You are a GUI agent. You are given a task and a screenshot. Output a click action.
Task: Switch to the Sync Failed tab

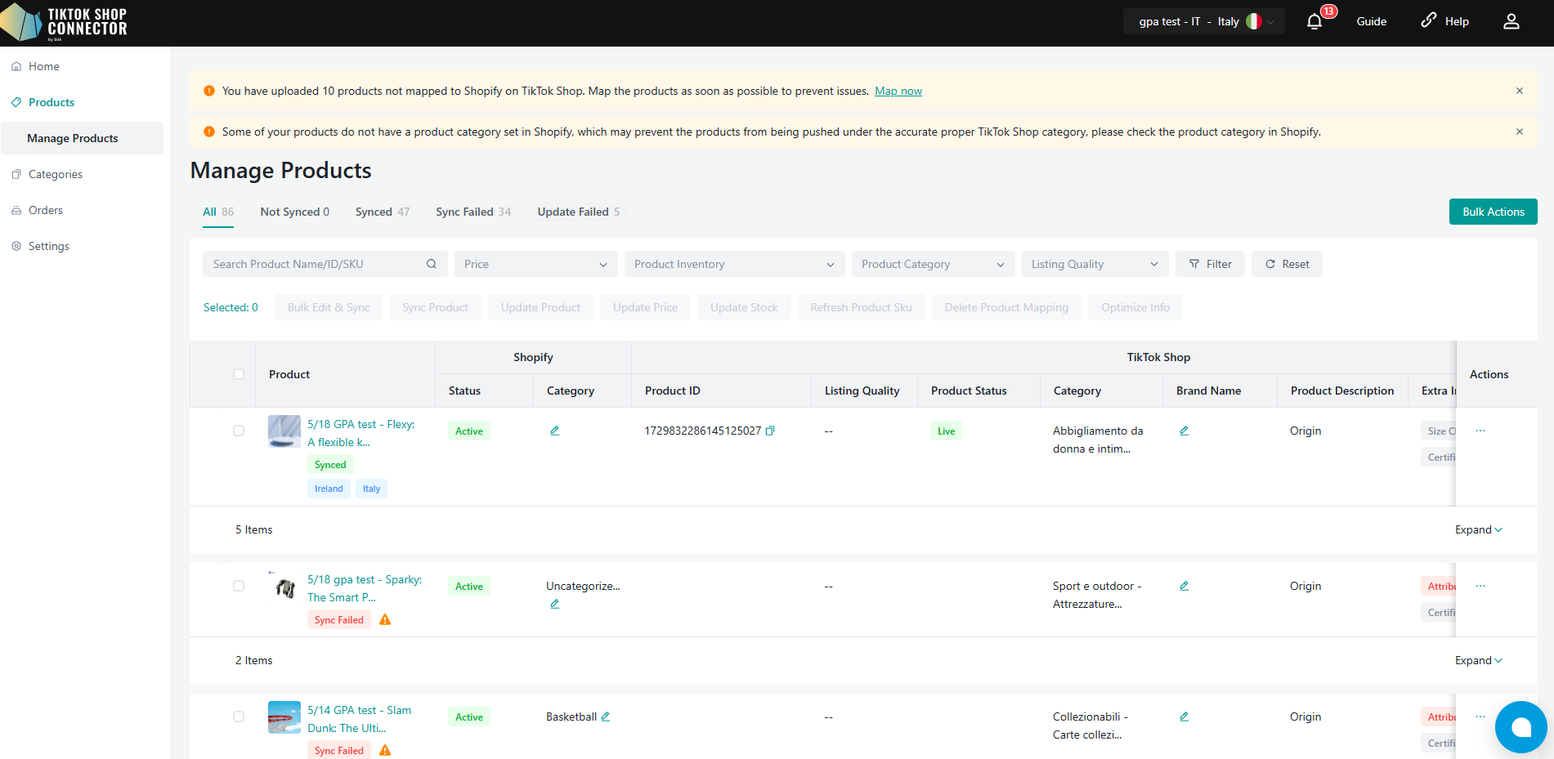point(473,212)
